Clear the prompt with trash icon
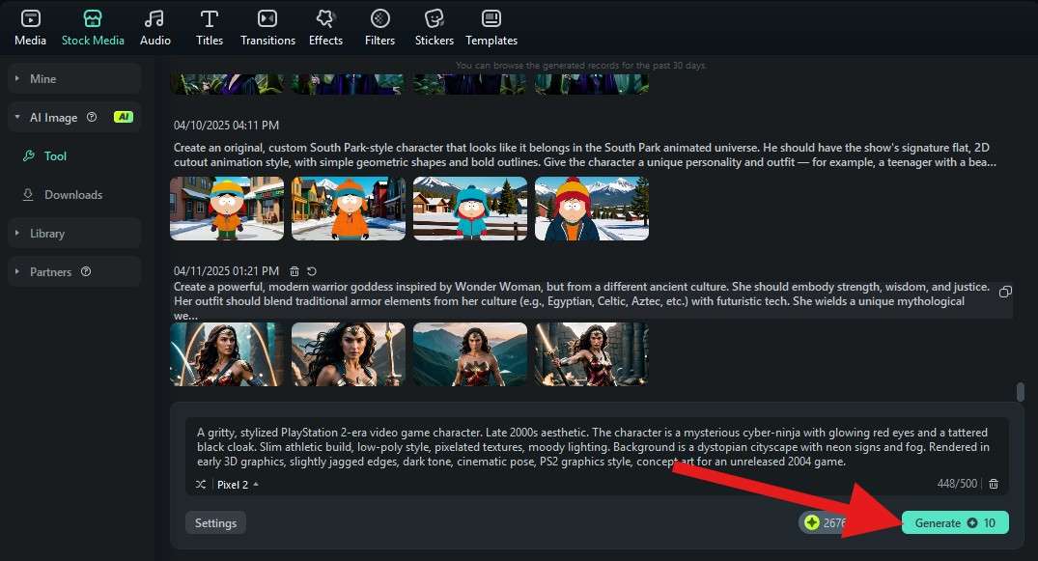1038x561 pixels. (994, 484)
